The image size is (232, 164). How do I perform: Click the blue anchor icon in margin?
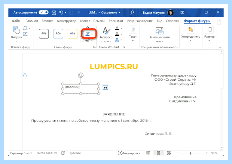[x=25, y=75]
